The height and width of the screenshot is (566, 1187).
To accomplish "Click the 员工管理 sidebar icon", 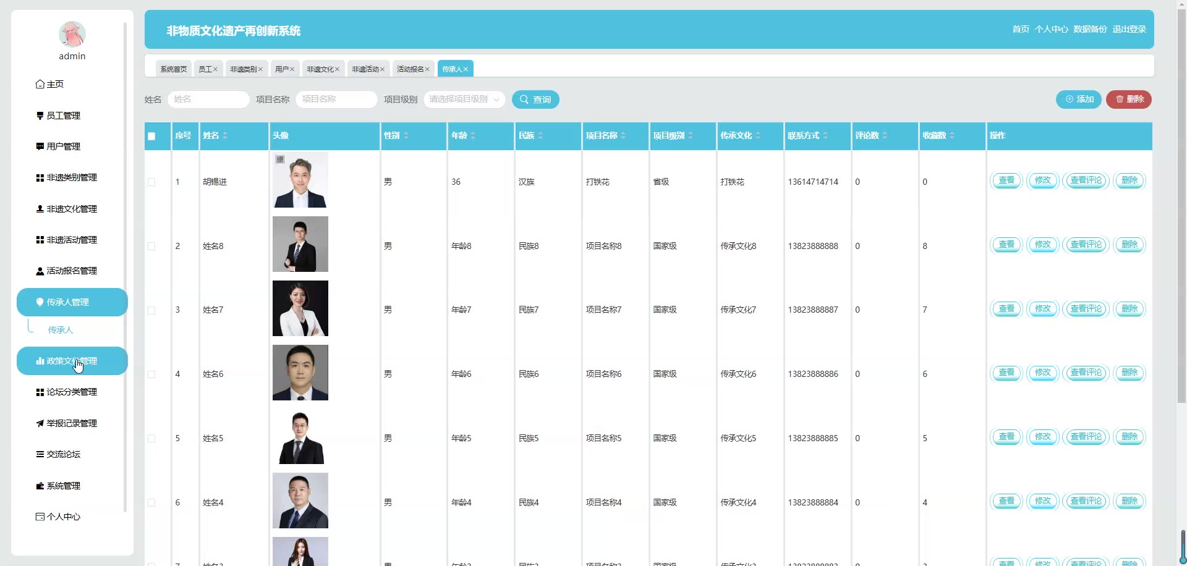I will click(40, 116).
